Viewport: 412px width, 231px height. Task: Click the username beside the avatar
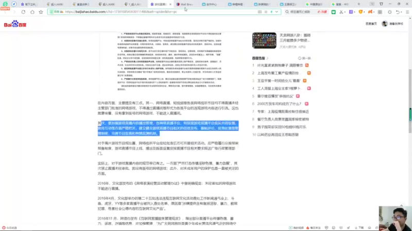pyautogui.click(x=396, y=24)
